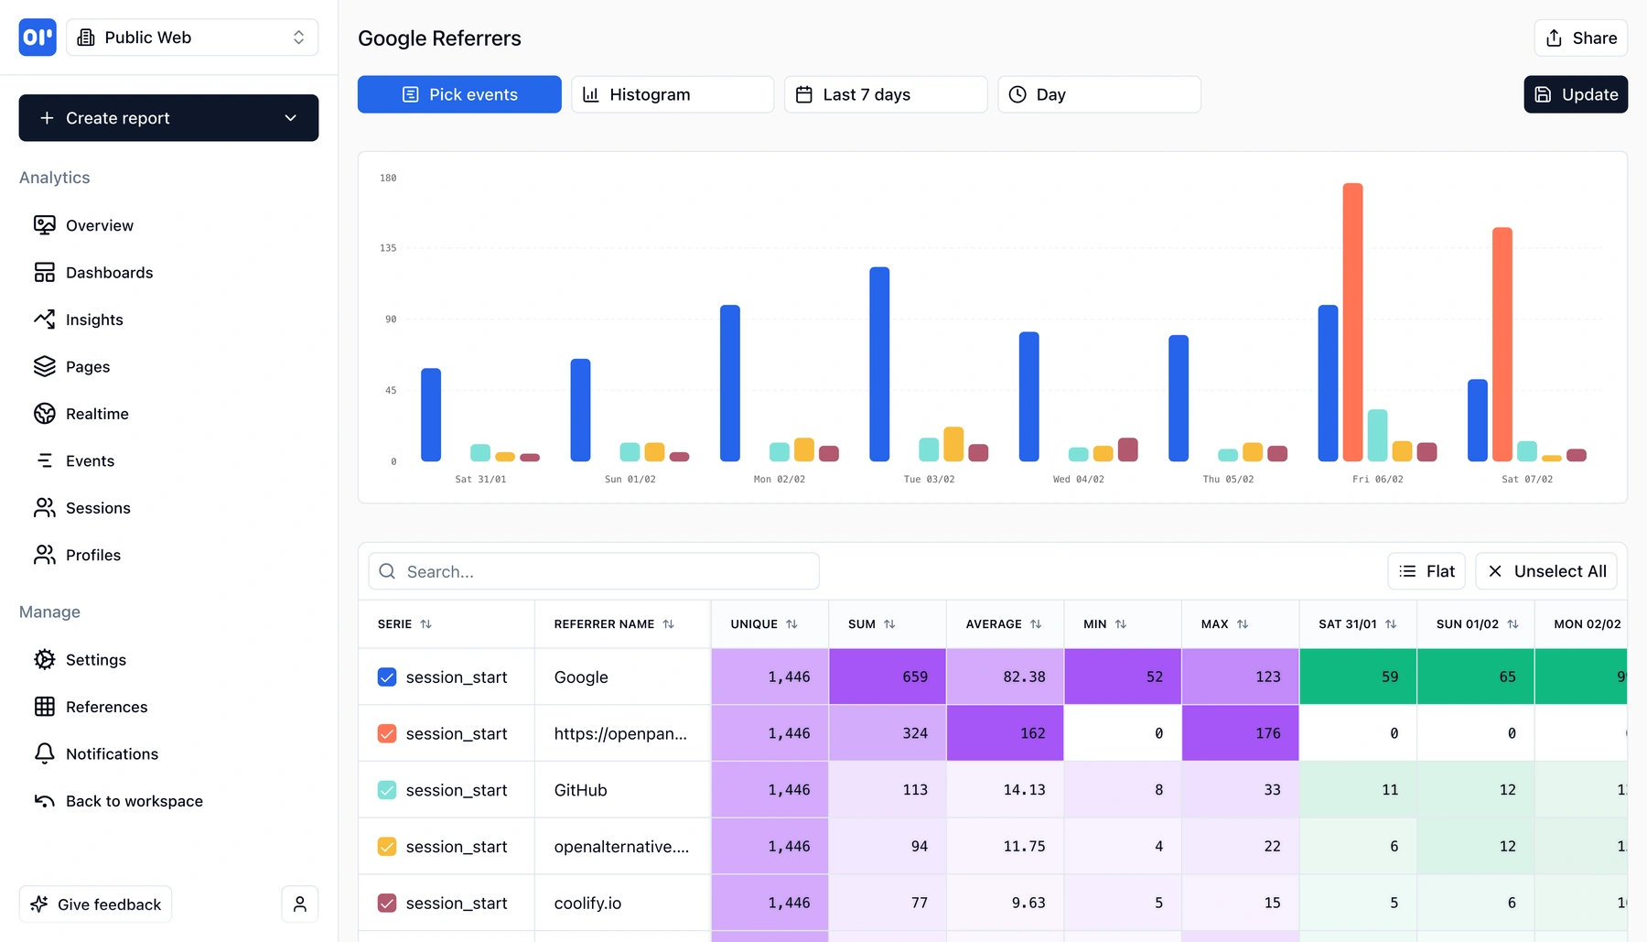Image resolution: width=1647 pixels, height=942 pixels.
Task: Open the user account icon near Give feedback
Action: (x=299, y=904)
